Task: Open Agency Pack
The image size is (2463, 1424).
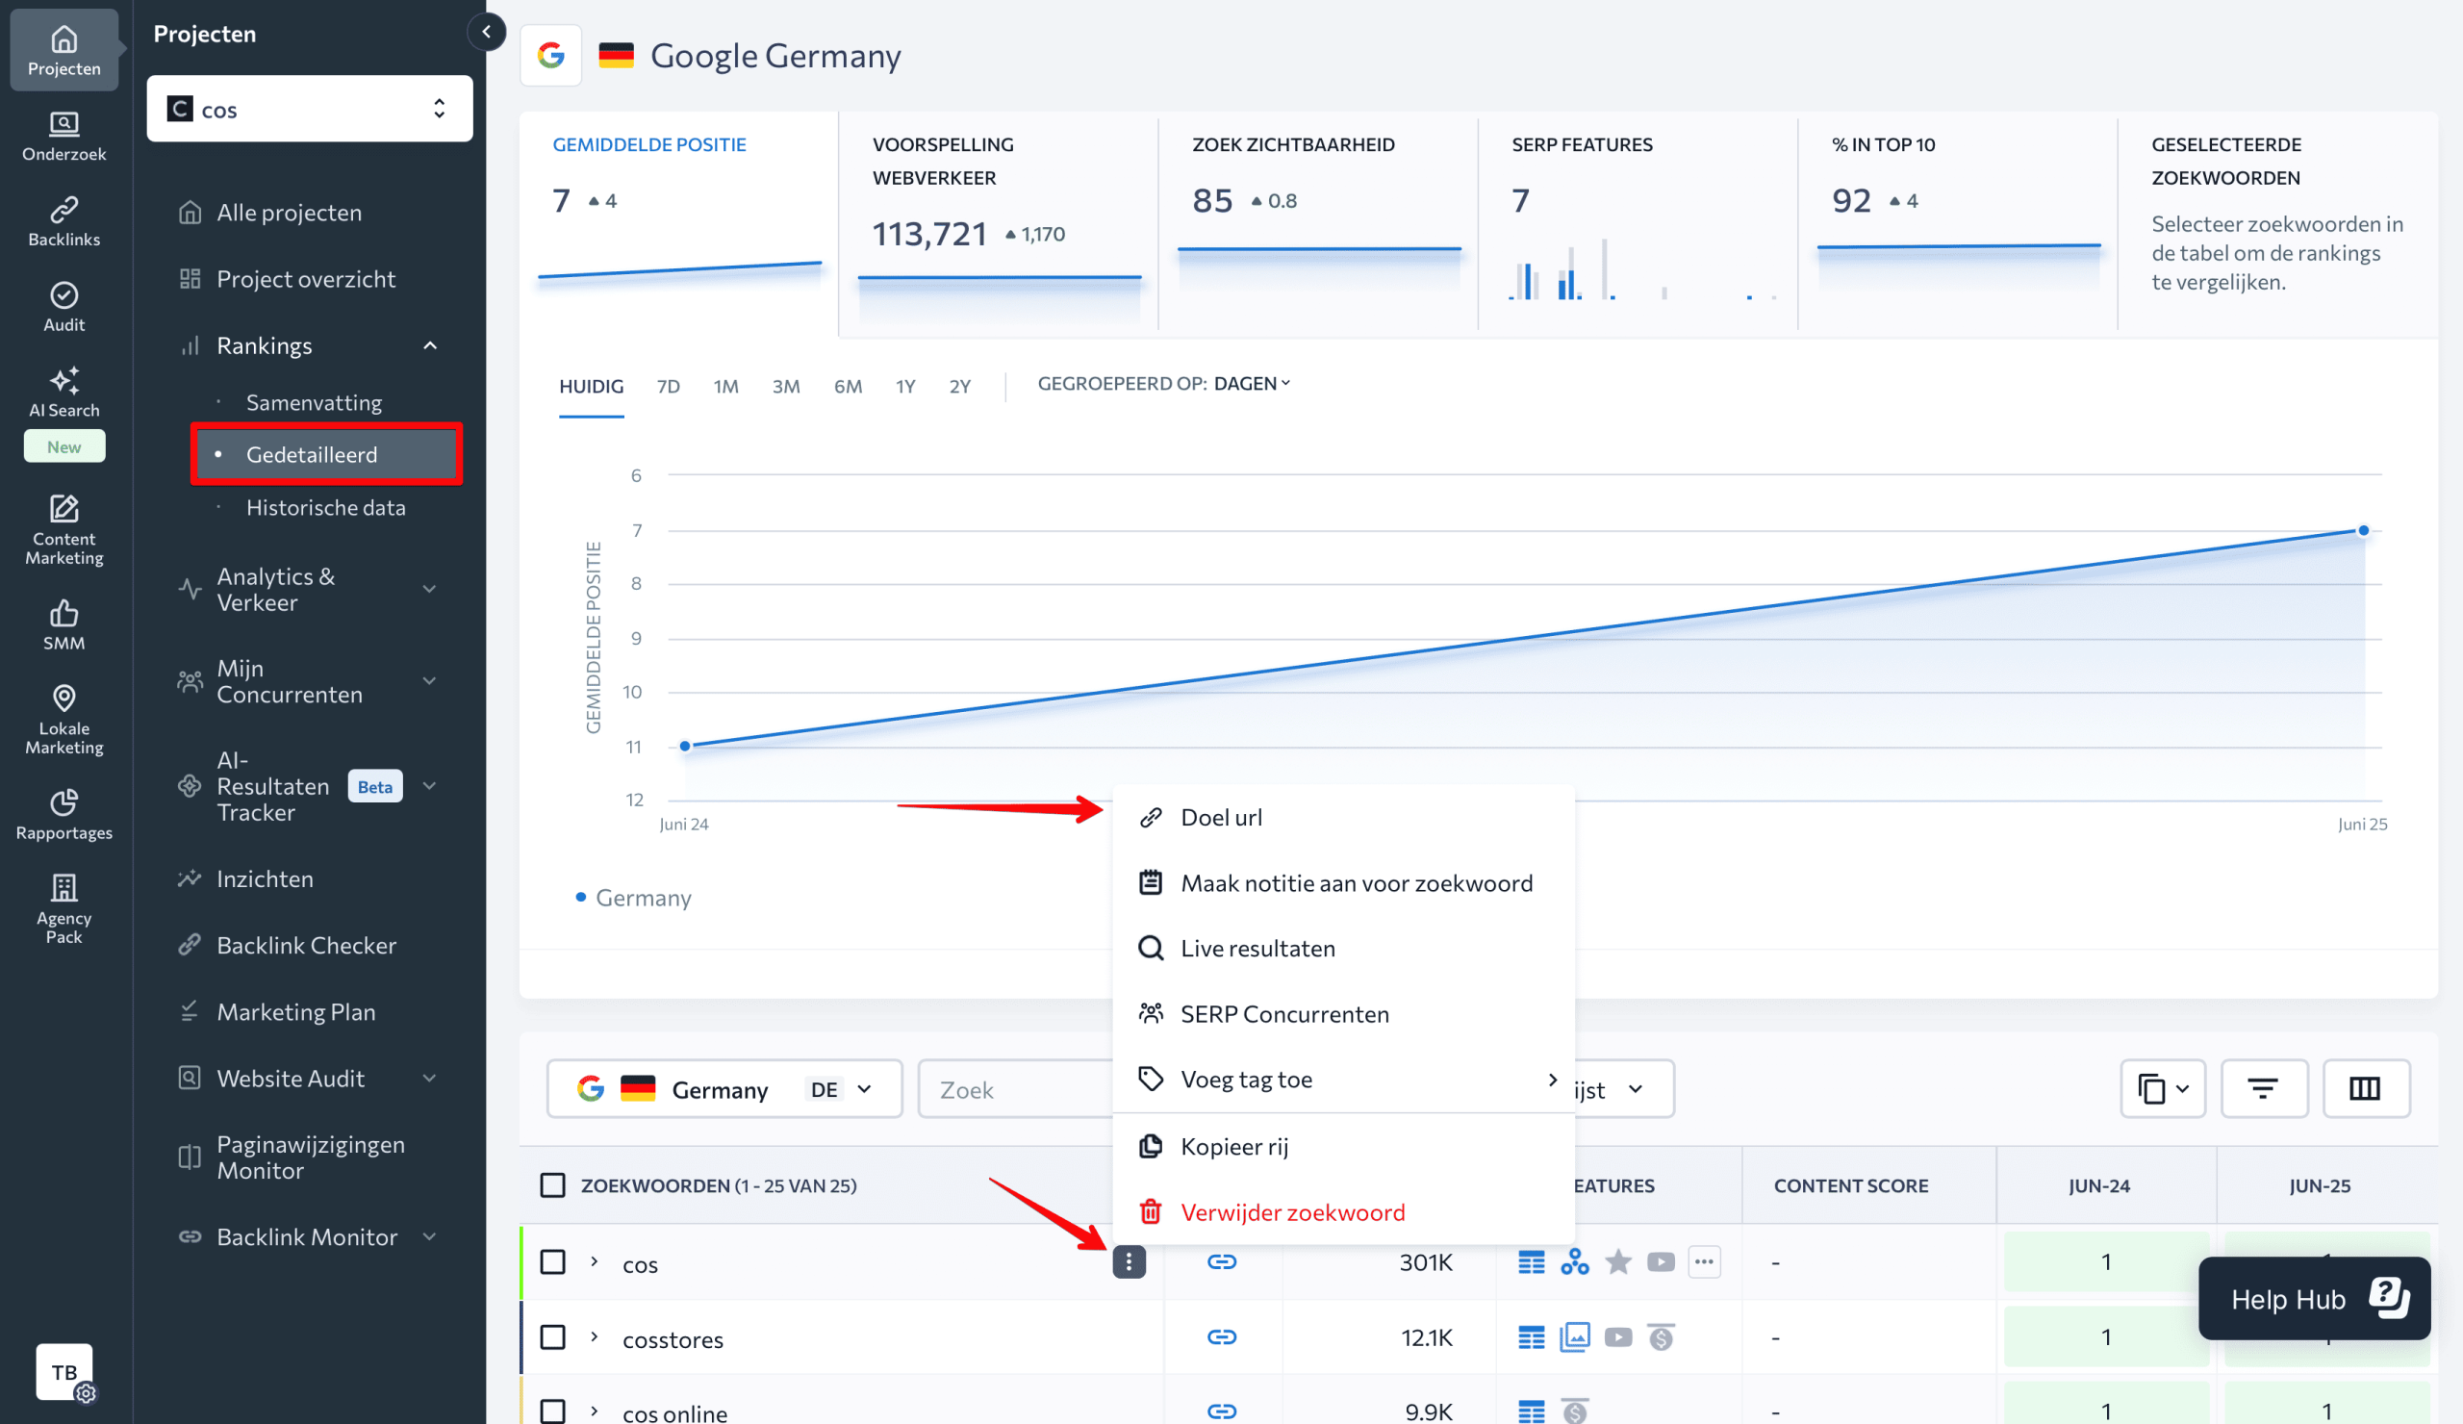Action: pyautogui.click(x=63, y=910)
